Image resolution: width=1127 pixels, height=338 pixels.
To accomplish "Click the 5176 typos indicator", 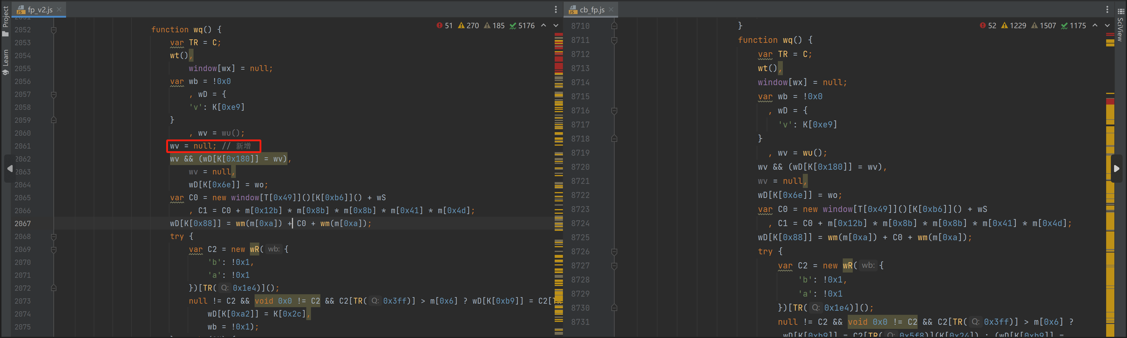I will point(522,26).
